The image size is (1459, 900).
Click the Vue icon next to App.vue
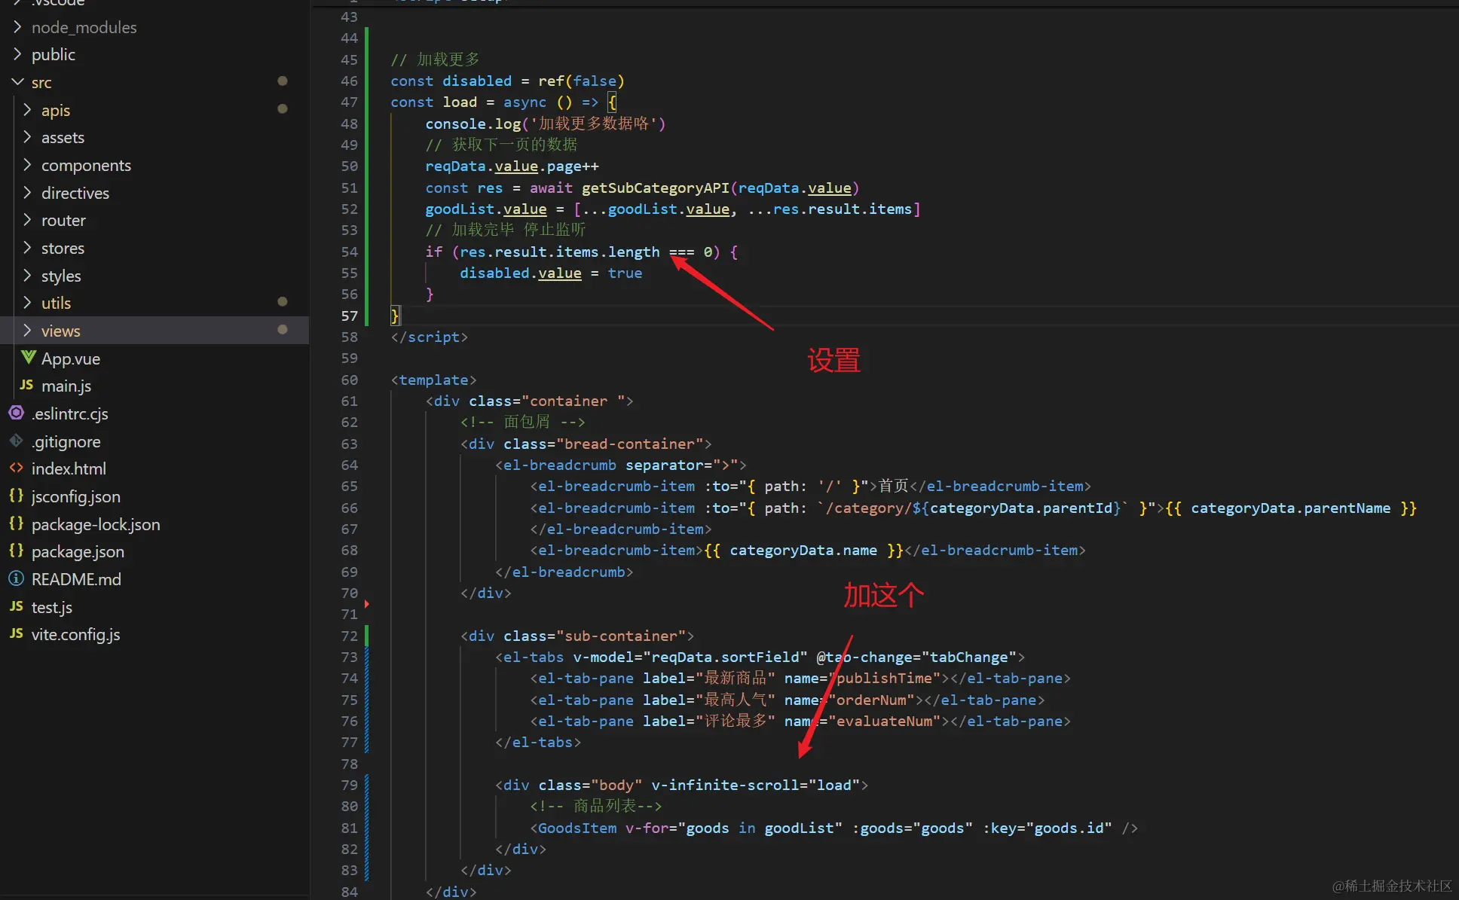click(x=29, y=358)
